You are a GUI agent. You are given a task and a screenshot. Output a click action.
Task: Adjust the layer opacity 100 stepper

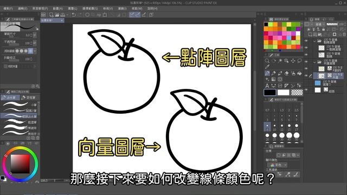[346, 24]
